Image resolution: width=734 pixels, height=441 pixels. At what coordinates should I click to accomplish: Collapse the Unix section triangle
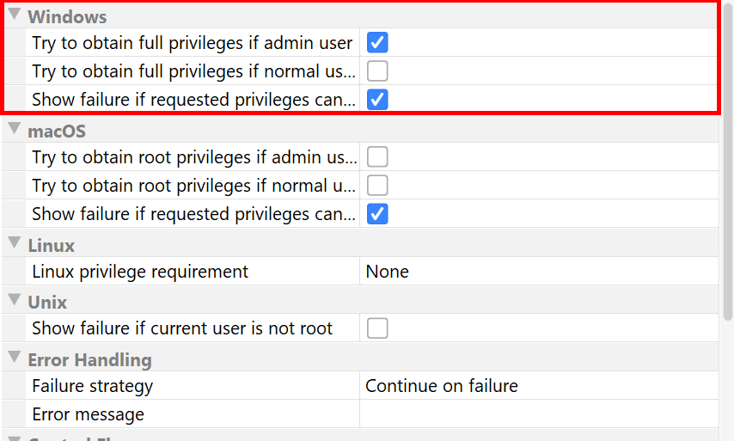[14, 300]
